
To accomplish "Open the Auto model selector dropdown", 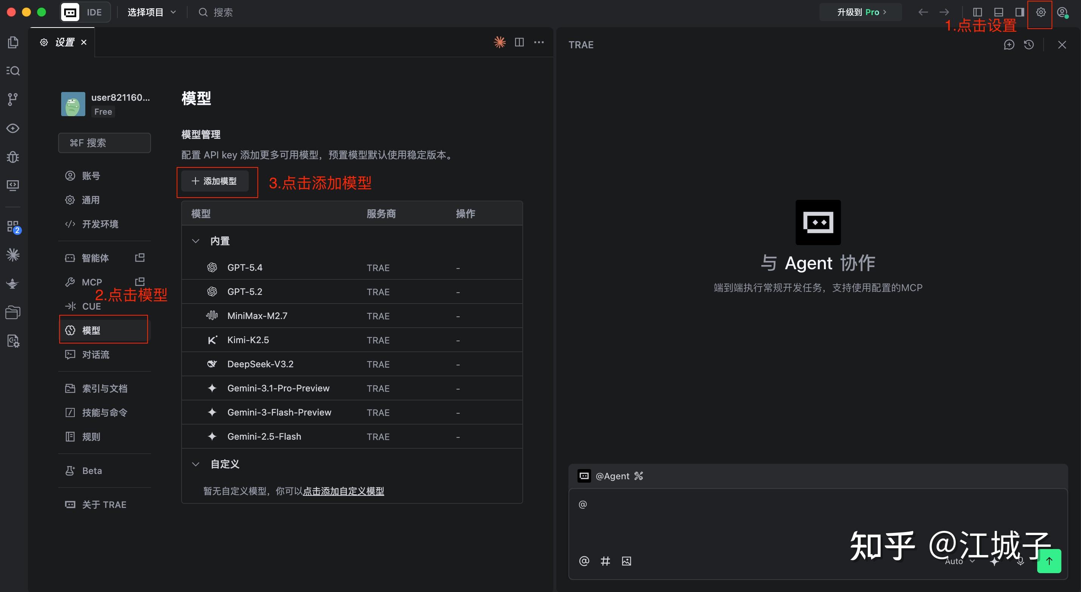I will click(959, 561).
